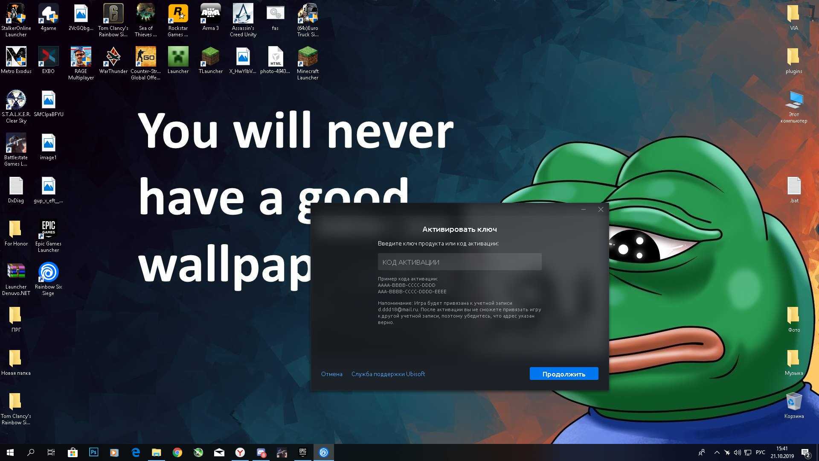The image size is (819, 461).
Task: Open Mail app on taskbar
Action: click(x=219, y=452)
